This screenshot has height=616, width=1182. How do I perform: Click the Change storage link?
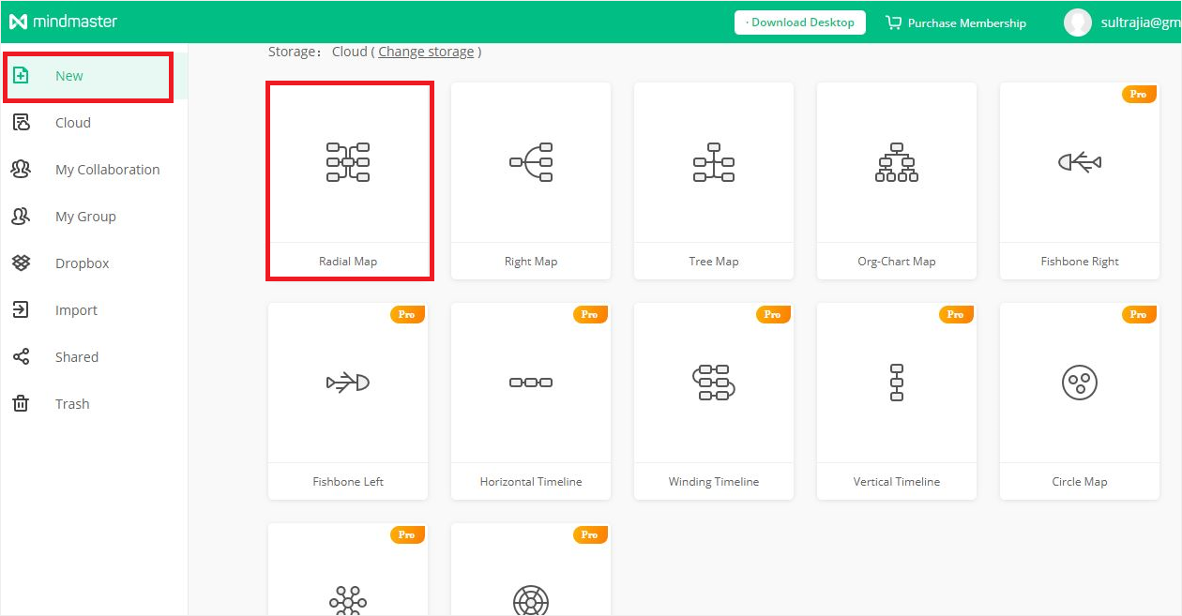[x=426, y=52]
